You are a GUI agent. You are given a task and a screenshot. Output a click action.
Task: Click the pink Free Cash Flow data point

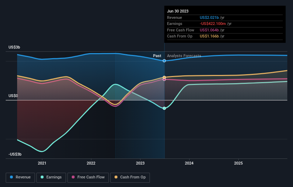164,80
